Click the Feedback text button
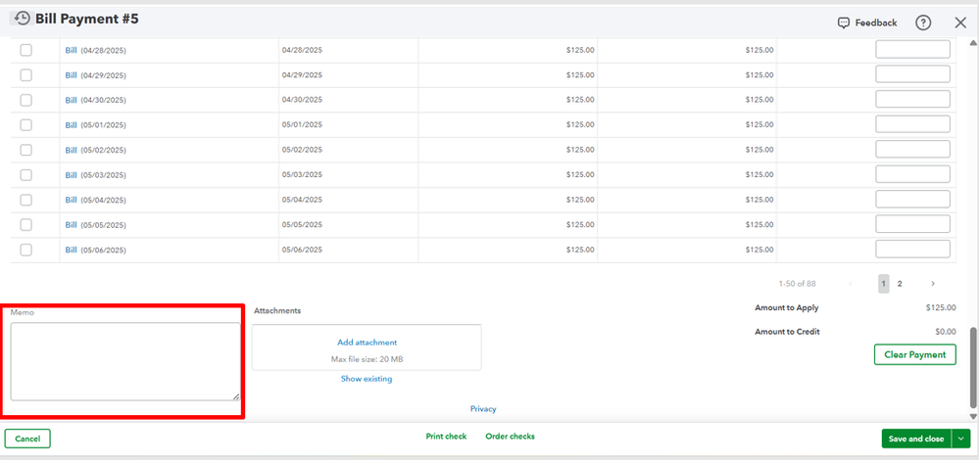Image resolution: width=979 pixels, height=460 pixels. [876, 23]
